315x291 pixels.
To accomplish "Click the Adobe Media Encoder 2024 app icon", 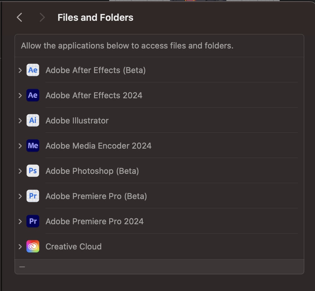I will point(33,145).
